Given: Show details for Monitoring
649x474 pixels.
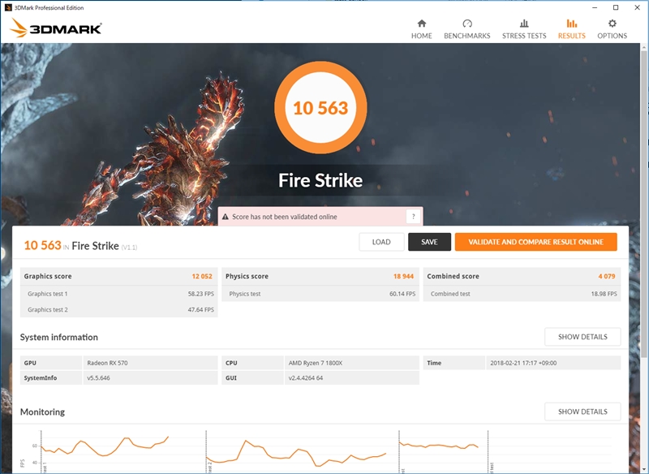Looking at the screenshot, I should click(x=582, y=412).
